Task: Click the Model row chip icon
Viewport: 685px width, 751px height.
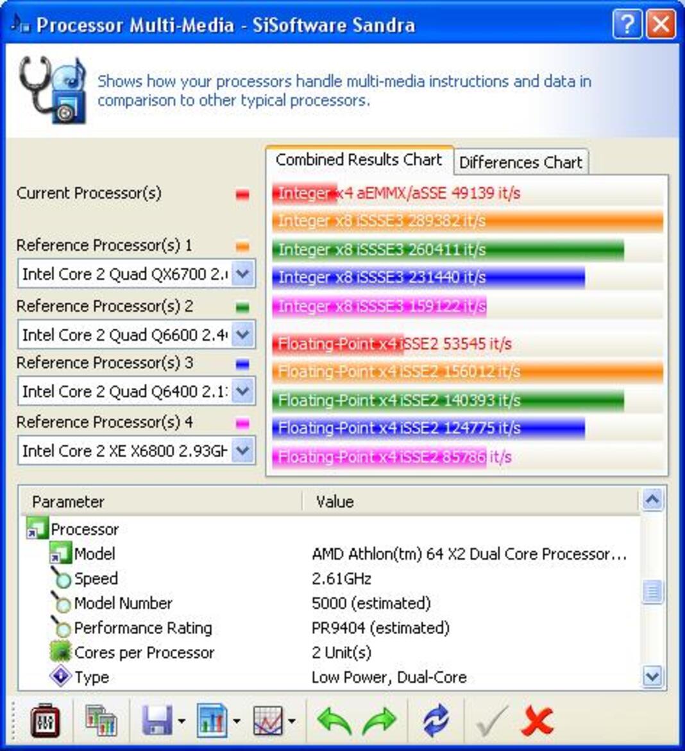Action: coord(60,553)
